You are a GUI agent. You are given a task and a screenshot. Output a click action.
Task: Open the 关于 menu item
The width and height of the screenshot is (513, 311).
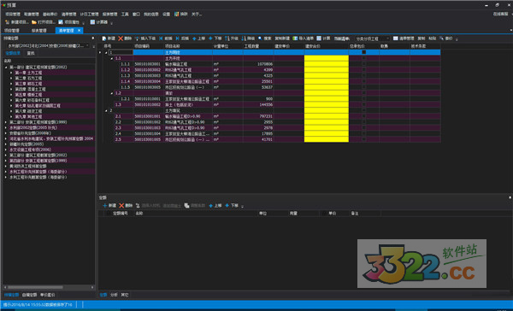click(x=197, y=14)
